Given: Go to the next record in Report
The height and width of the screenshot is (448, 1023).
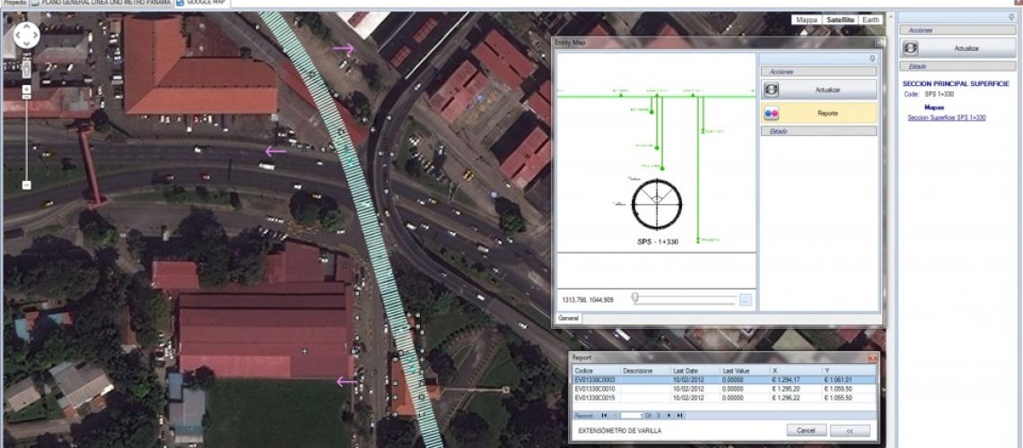Looking at the screenshot, I should click(x=669, y=415).
